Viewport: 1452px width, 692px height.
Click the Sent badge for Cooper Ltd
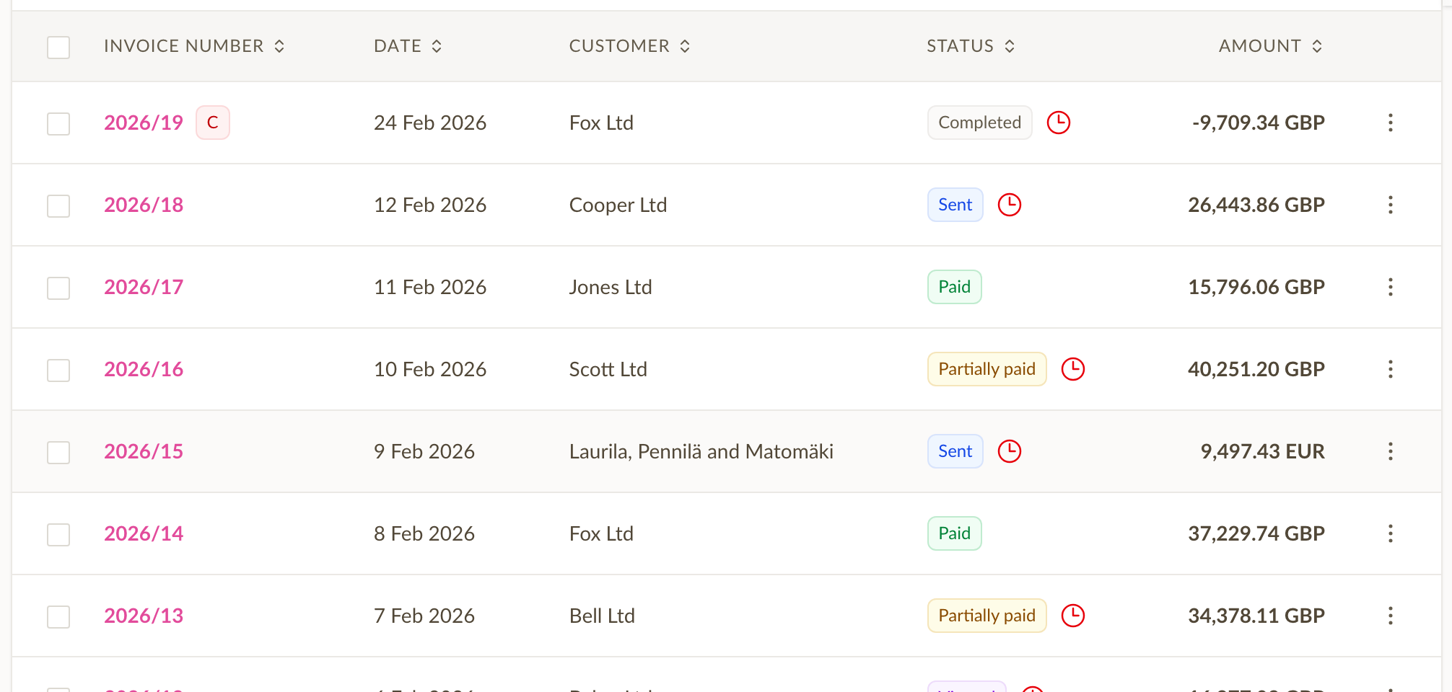point(955,205)
